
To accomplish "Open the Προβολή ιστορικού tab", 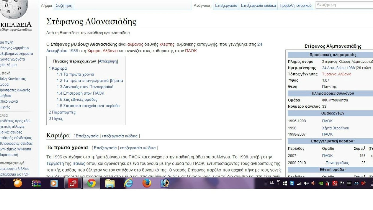I will pyautogui.click(x=295, y=5).
